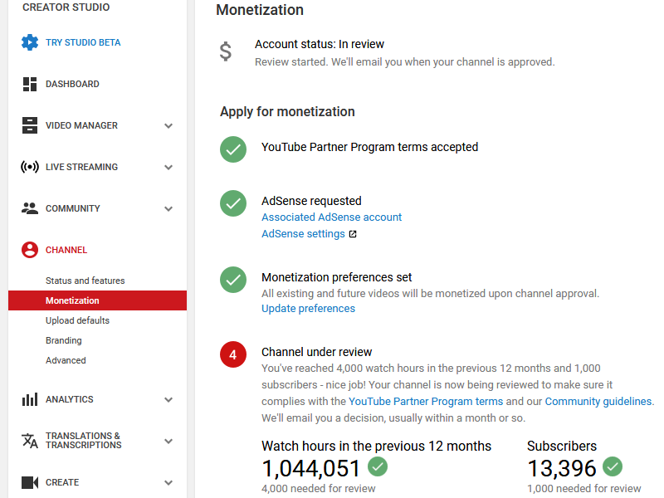664x498 pixels.
Task: Click the green check beside AdSense requested
Action: [233, 203]
